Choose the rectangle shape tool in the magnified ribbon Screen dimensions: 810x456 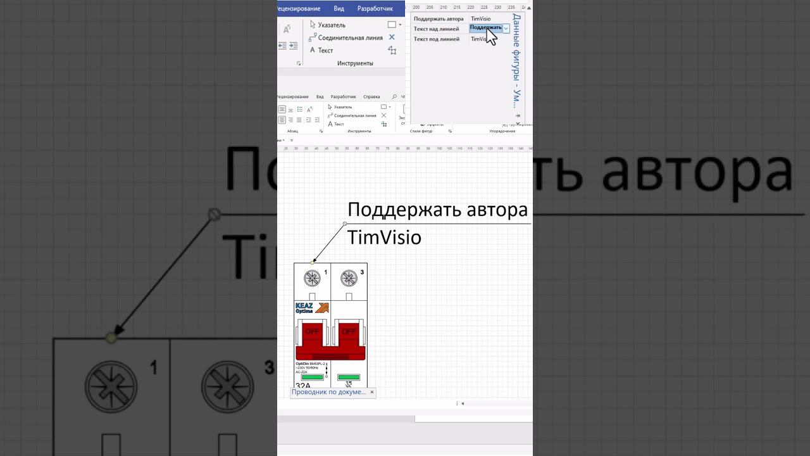click(392, 25)
